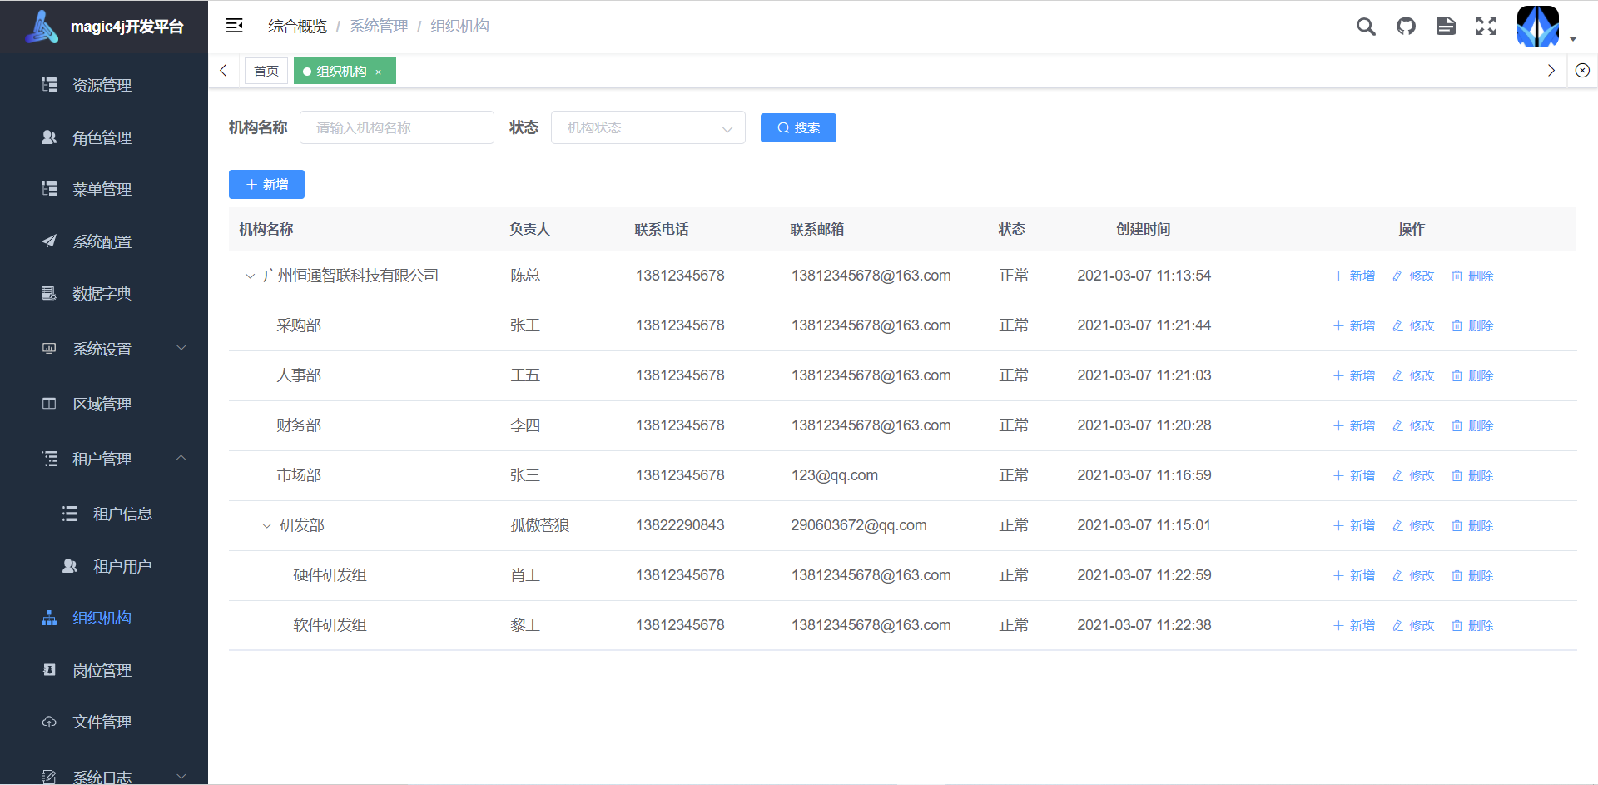Delete the 人事部 row
Viewport: 1598px width, 785px height.
pyautogui.click(x=1472, y=375)
